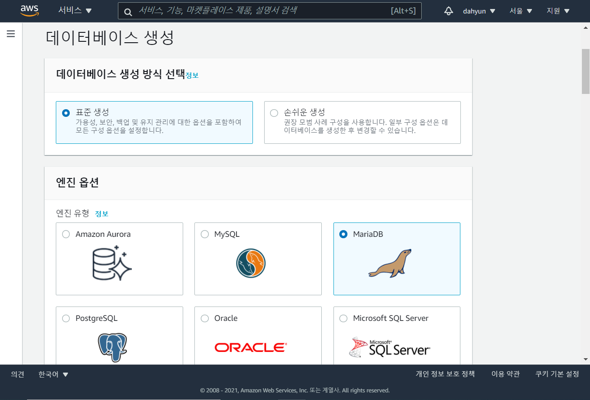Select the 표준 생성 radio option
This screenshot has height=400, width=590.
click(66, 113)
